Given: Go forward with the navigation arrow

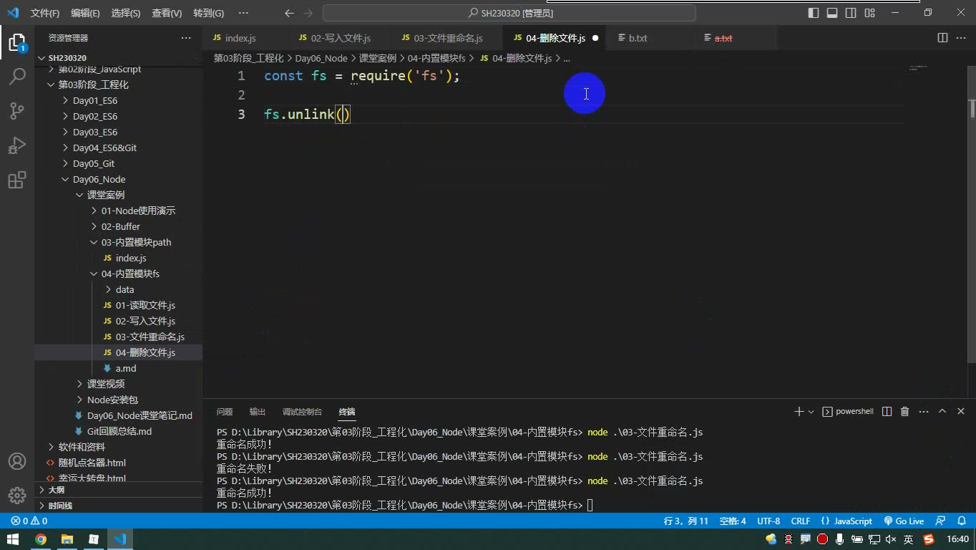Looking at the screenshot, I should coord(308,13).
